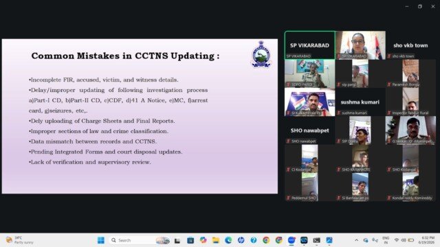
Task: Open the Photos app in the taskbar
Action: 329,240
